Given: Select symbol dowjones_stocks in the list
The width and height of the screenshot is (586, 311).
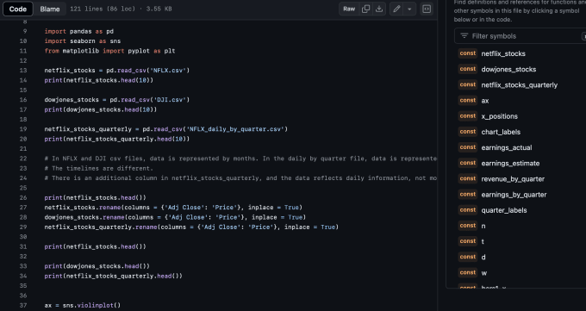Looking at the screenshot, I should pos(508,70).
